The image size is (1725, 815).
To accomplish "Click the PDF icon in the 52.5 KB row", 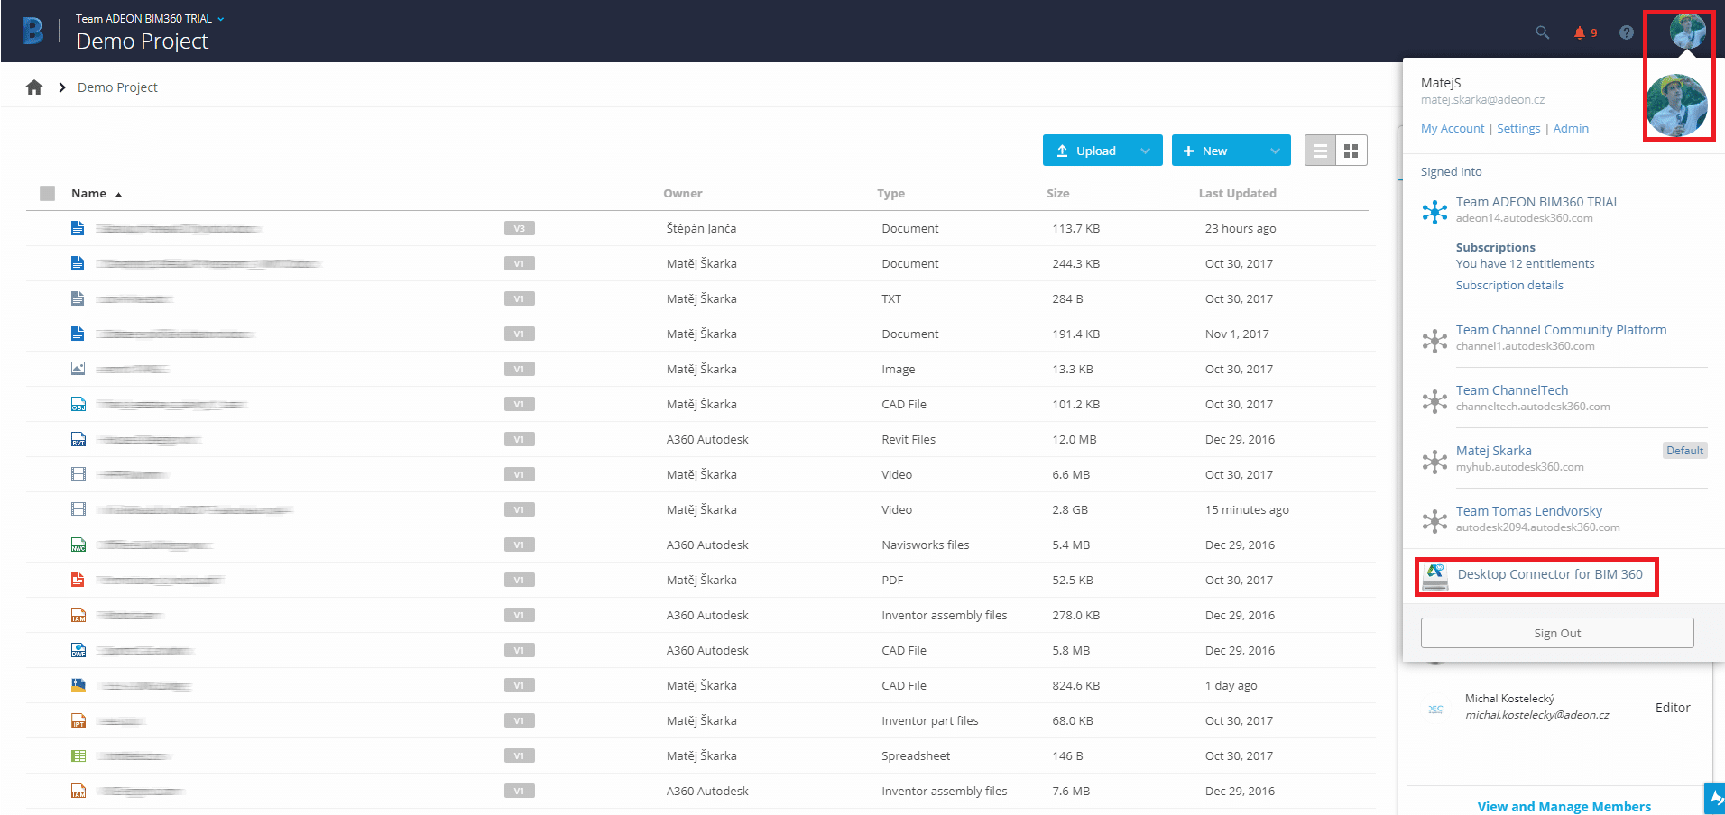I will [x=78, y=580].
